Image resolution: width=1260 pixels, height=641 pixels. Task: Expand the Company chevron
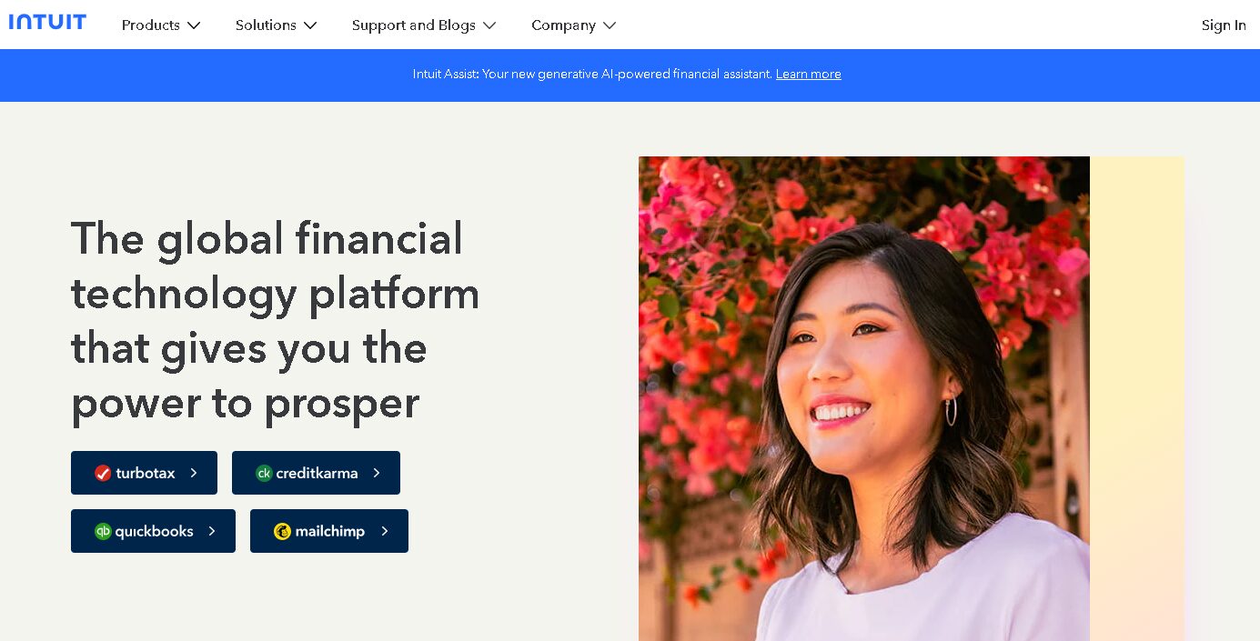pyautogui.click(x=610, y=25)
